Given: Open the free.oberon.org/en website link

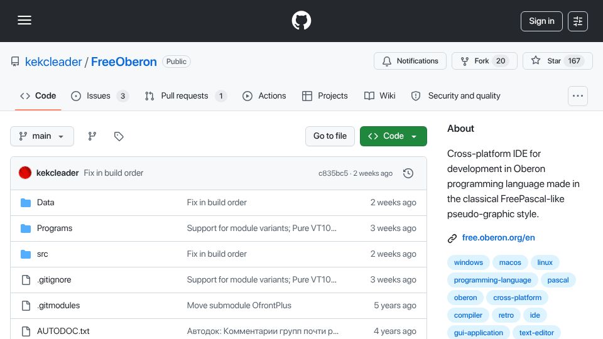Looking at the screenshot, I should (498, 238).
